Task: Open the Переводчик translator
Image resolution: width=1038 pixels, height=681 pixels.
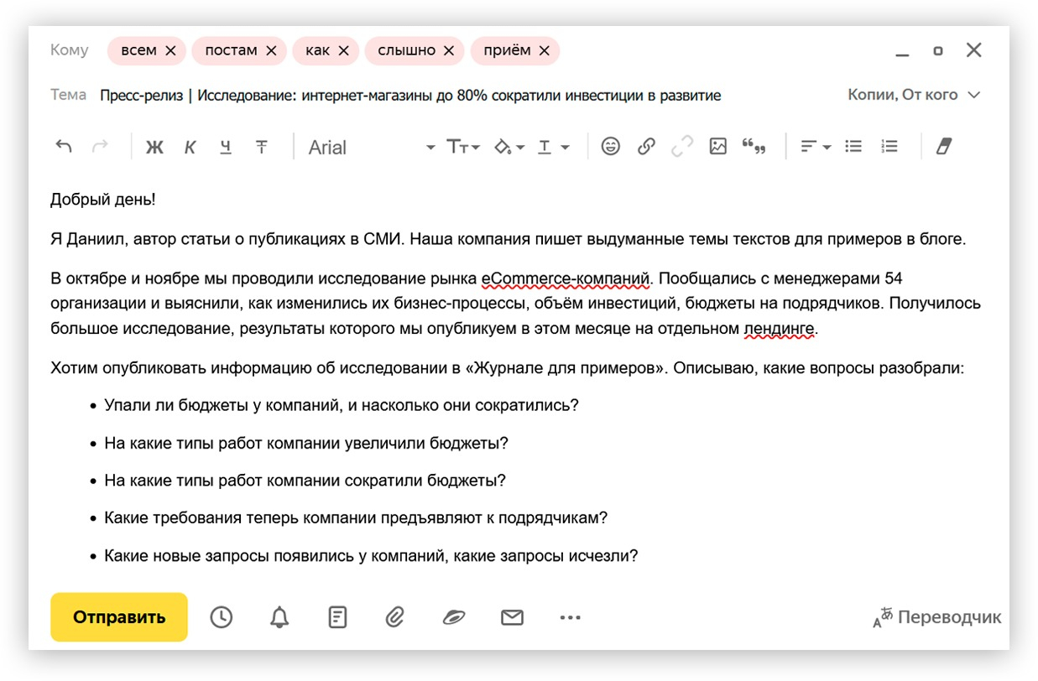Action: [937, 618]
